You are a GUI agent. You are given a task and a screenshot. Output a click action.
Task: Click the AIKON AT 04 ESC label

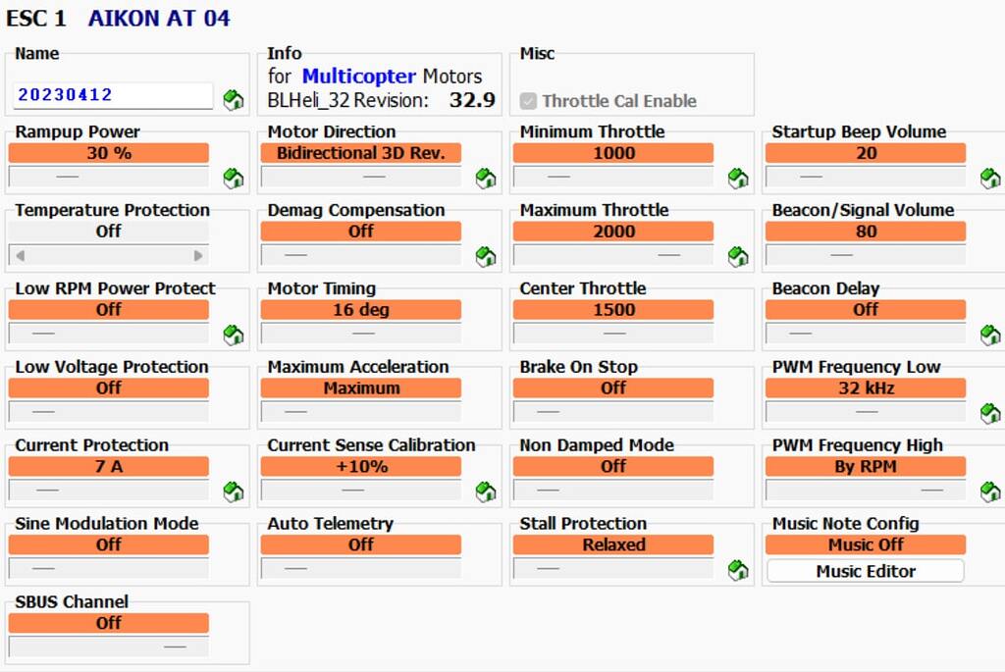(158, 18)
